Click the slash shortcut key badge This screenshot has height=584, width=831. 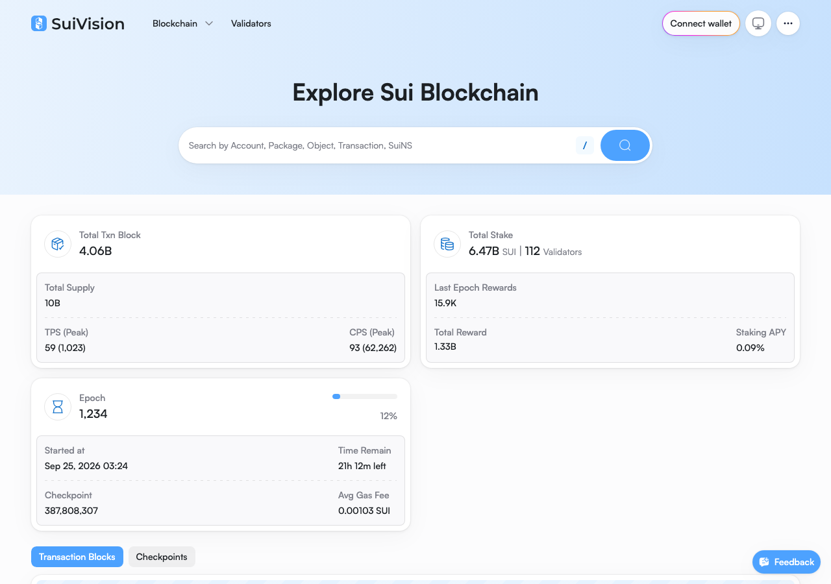pyautogui.click(x=585, y=145)
